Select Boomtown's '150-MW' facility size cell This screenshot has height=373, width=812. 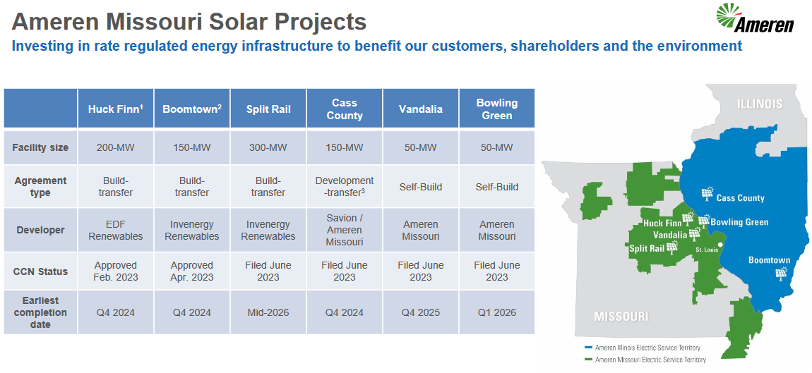[x=192, y=147]
